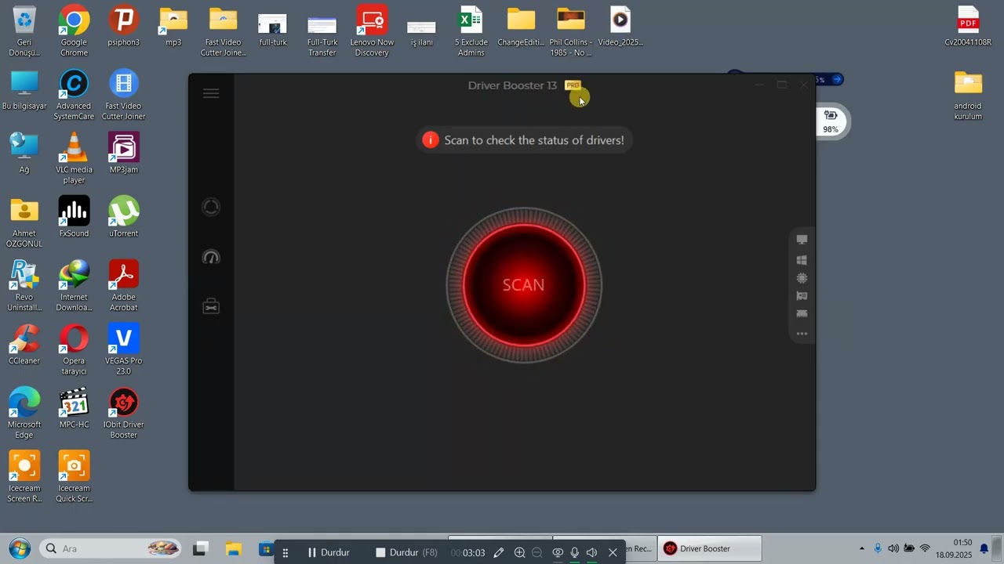
Task: Open MPC-HC desktop shortcut
Action: [74, 408]
